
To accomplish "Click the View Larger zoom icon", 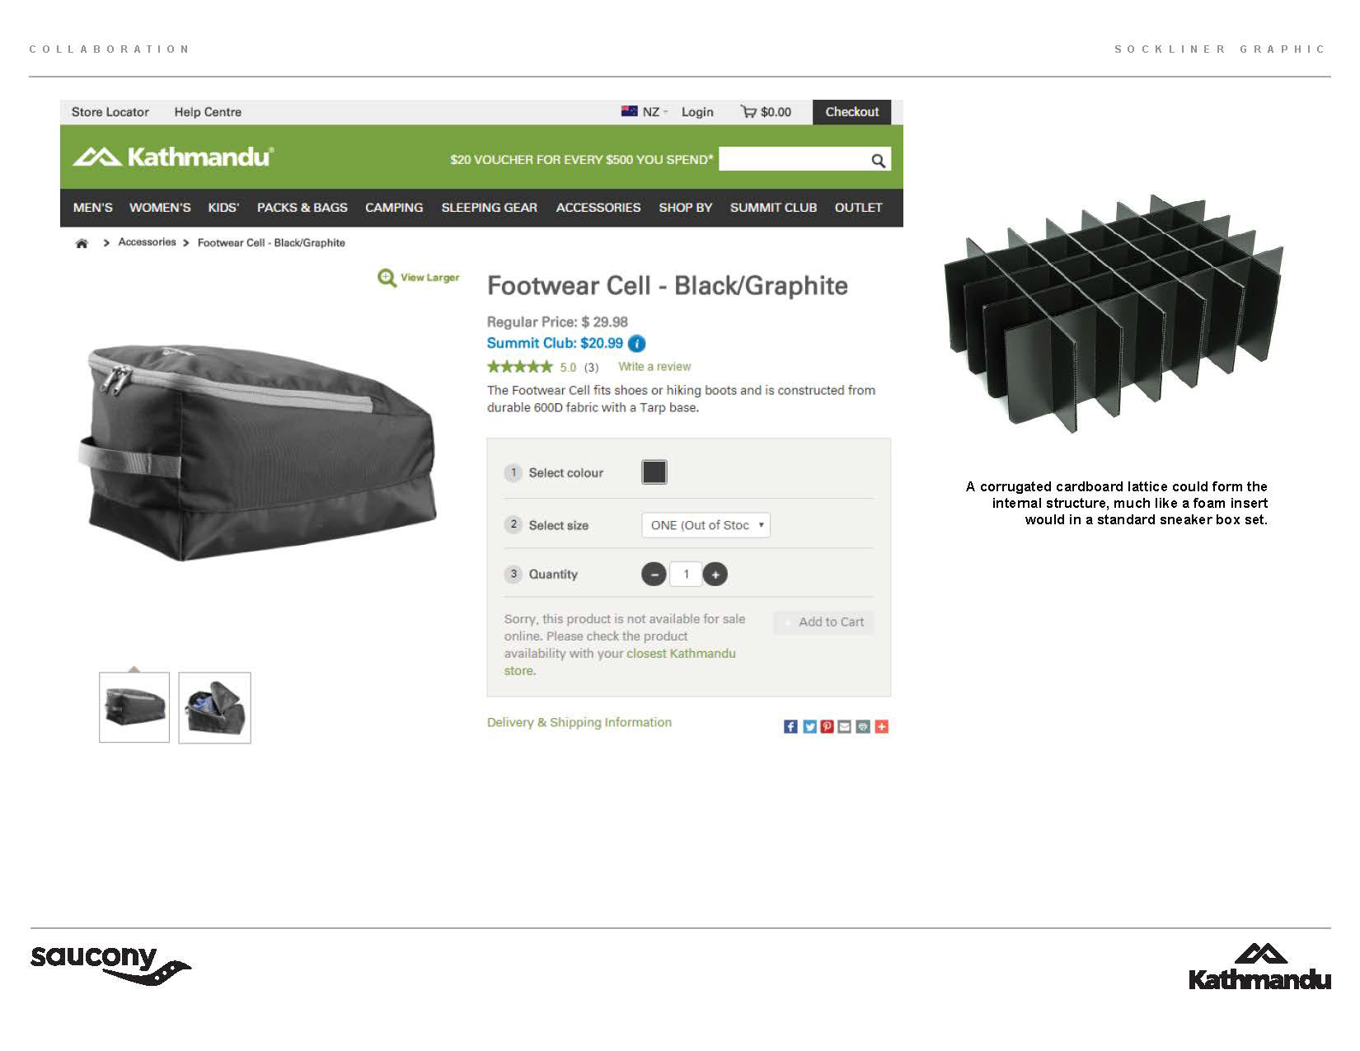I will (387, 278).
